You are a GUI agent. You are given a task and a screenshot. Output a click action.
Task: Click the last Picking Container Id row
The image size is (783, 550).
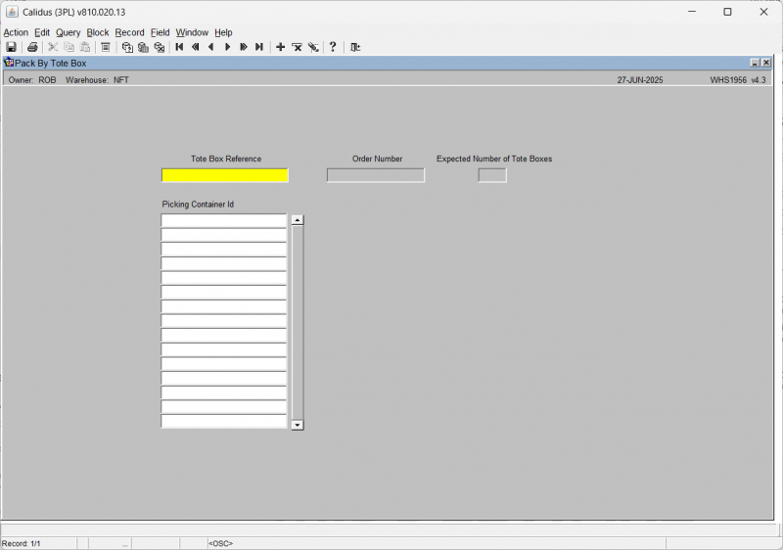[x=224, y=421]
